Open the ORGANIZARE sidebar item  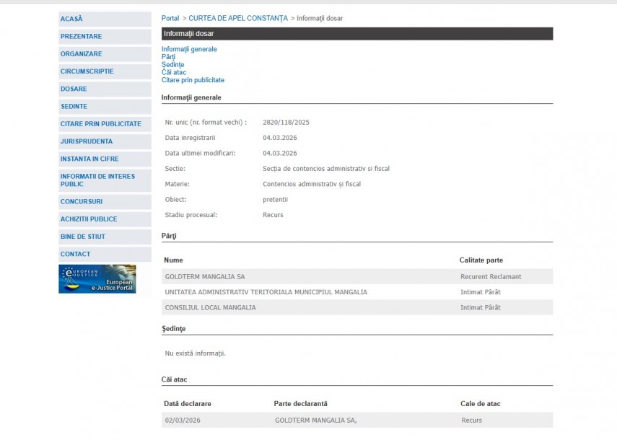point(81,54)
